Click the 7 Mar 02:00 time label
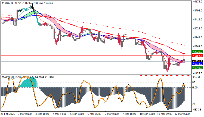Screen dimensions: 204x117 click(x=112, y=114)
